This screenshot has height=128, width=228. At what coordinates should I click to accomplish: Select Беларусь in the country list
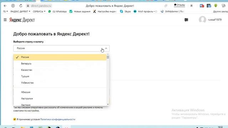point(60,64)
